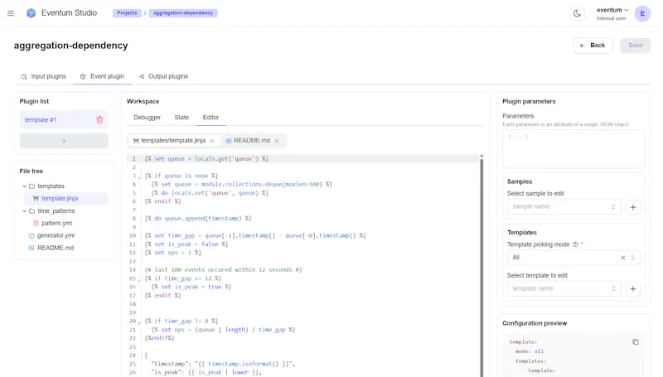Click template.jinja editor tab icon
The height and width of the screenshot is (377, 663).
pyautogui.click(x=136, y=141)
